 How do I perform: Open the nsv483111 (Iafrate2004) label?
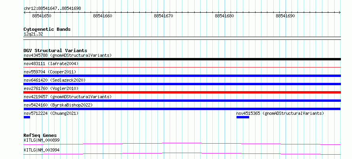[51, 64]
